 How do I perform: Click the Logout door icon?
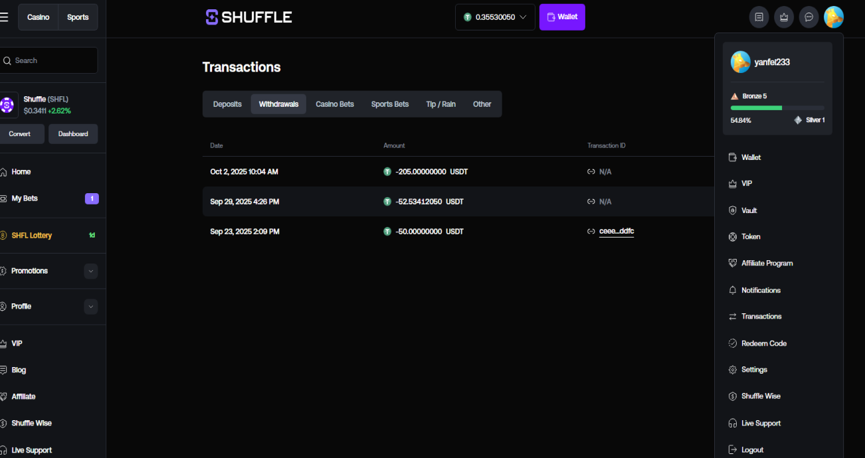(x=733, y=450)
